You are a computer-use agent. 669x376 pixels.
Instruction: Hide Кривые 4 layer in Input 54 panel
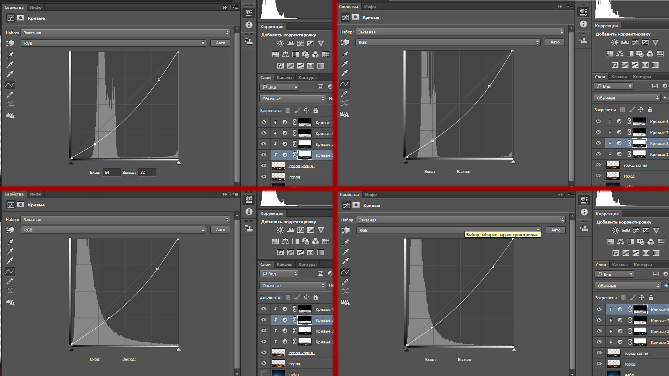pos(264,122)
